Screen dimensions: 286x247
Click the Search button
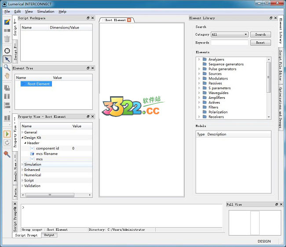[260, 34]
